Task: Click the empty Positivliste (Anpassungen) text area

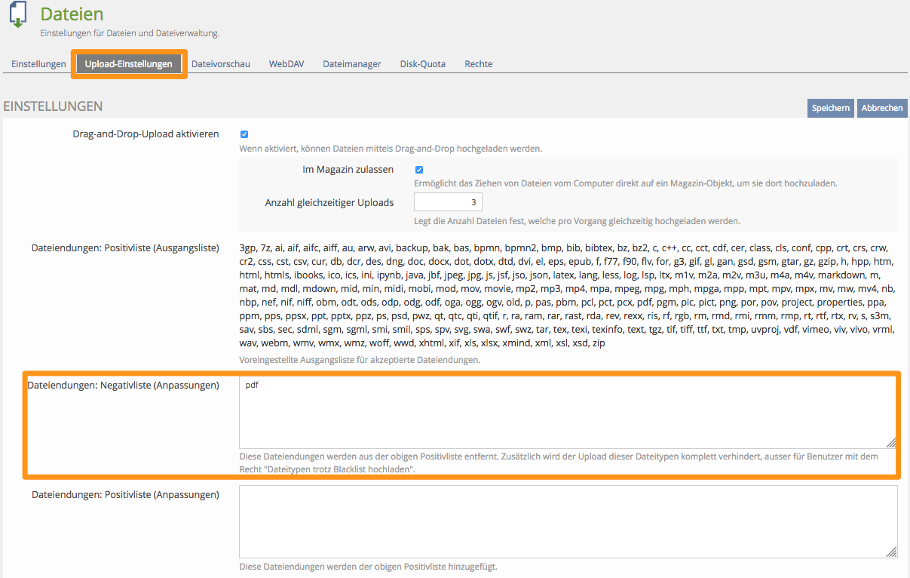Action: 565,521
